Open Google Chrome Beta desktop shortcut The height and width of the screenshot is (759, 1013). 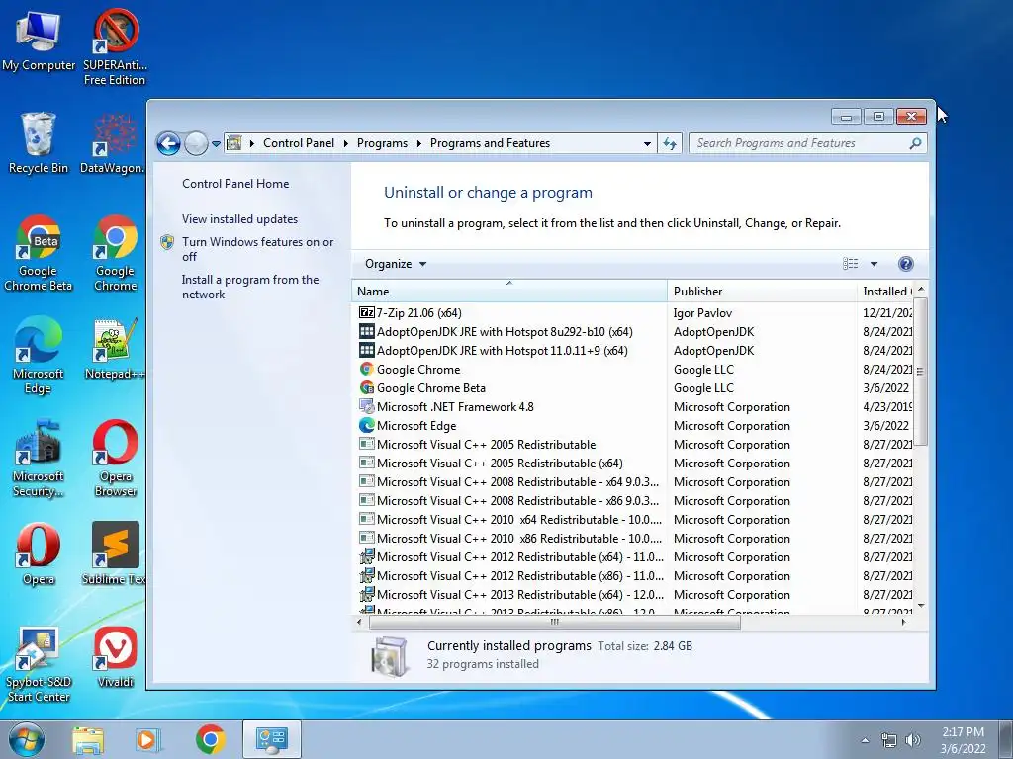click(x=39, y=252)
